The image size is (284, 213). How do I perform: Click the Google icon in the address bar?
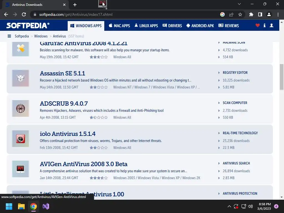coord(222,14)
